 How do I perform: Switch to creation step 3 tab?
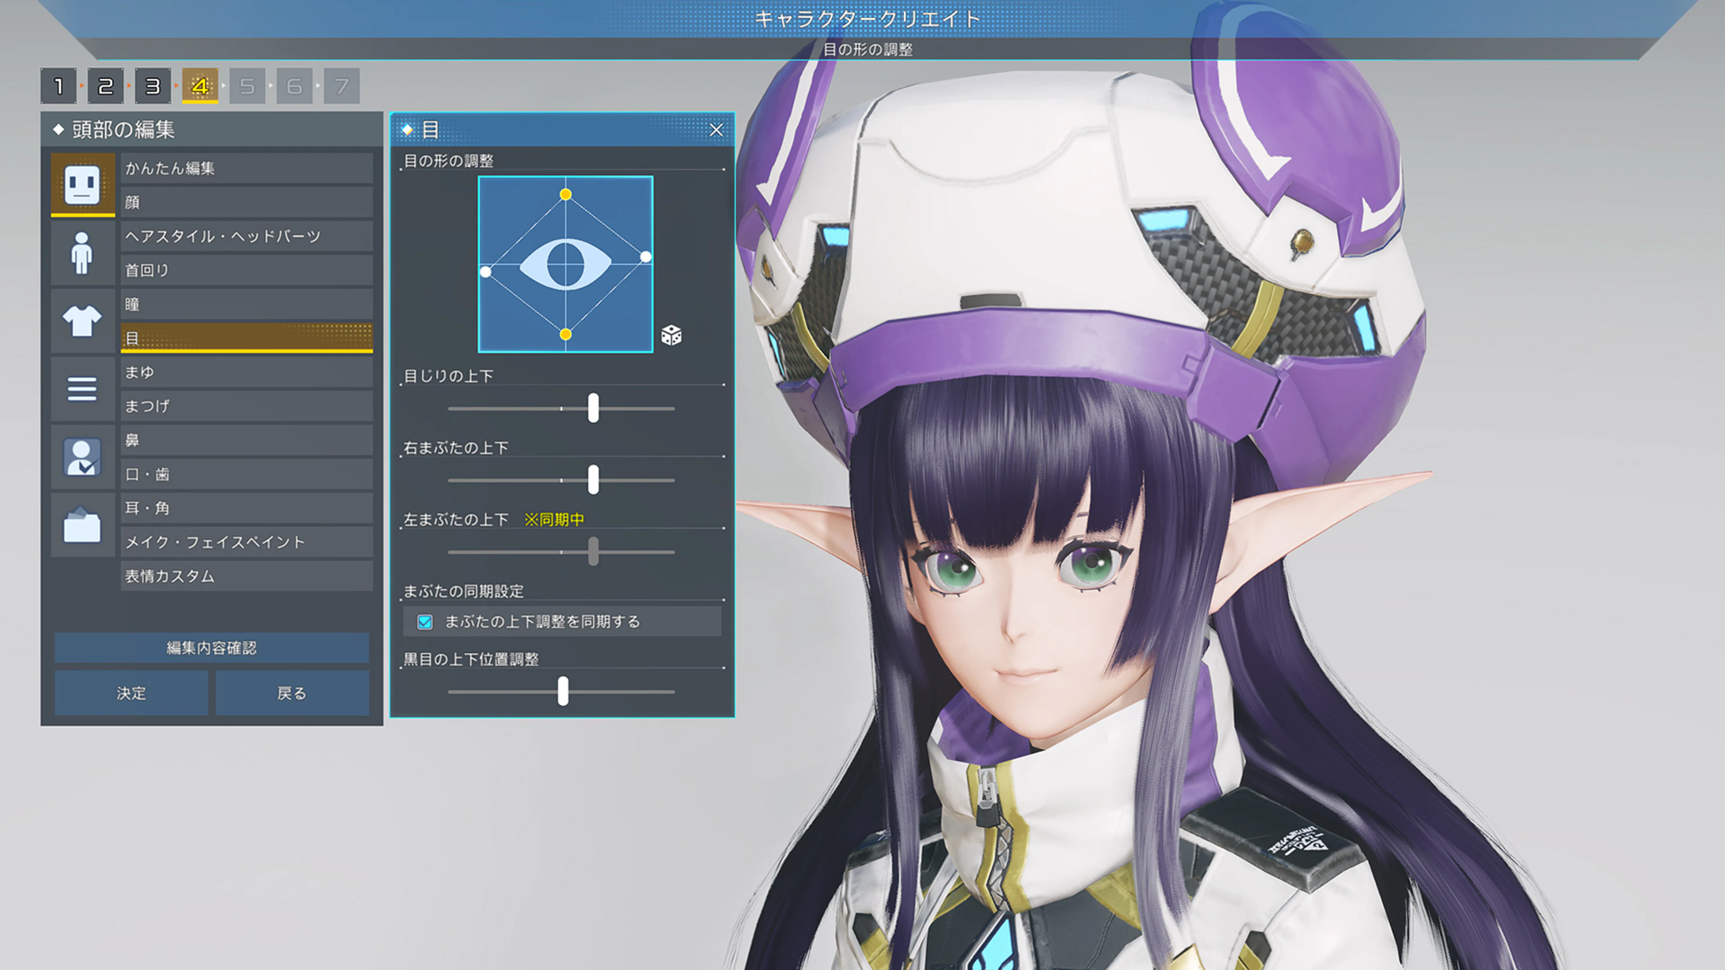click(x=153, y=85)
